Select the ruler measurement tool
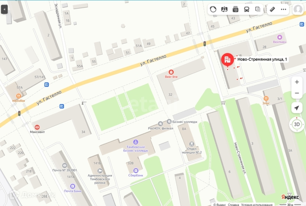The image size is (306, 206). 272,9
